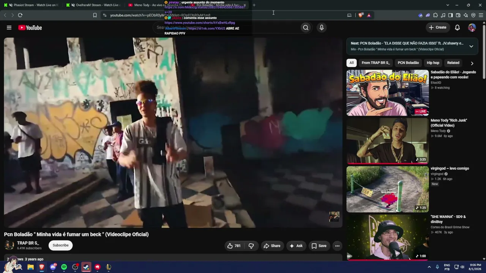Bookmark this page in the address bar
This screenshot has height=273, width=486.
(x=95, y=15)
